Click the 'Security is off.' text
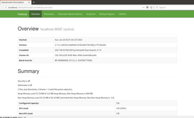The width and height of the screenshot is (194, 118). pyautogui.click(x=24, y=81)
